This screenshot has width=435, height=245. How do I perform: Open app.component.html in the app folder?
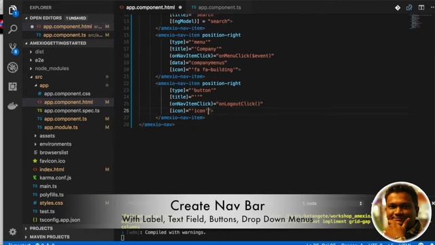[68, 102]
